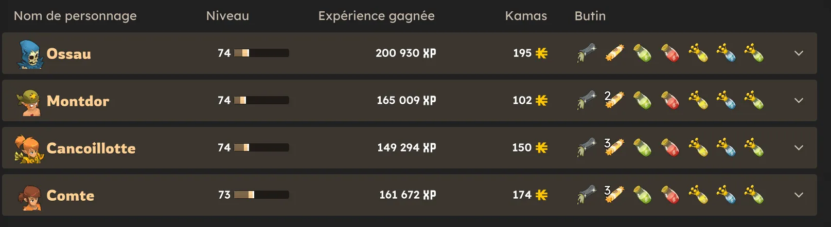831x227 pixels.
Task: Click the Expérience gagnée column header
Action: [376, 16]
